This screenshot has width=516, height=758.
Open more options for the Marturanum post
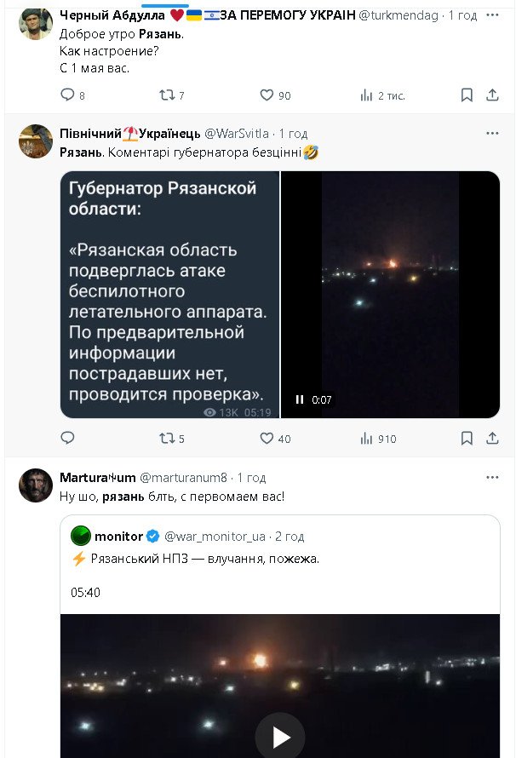click(x=492, y=477)
